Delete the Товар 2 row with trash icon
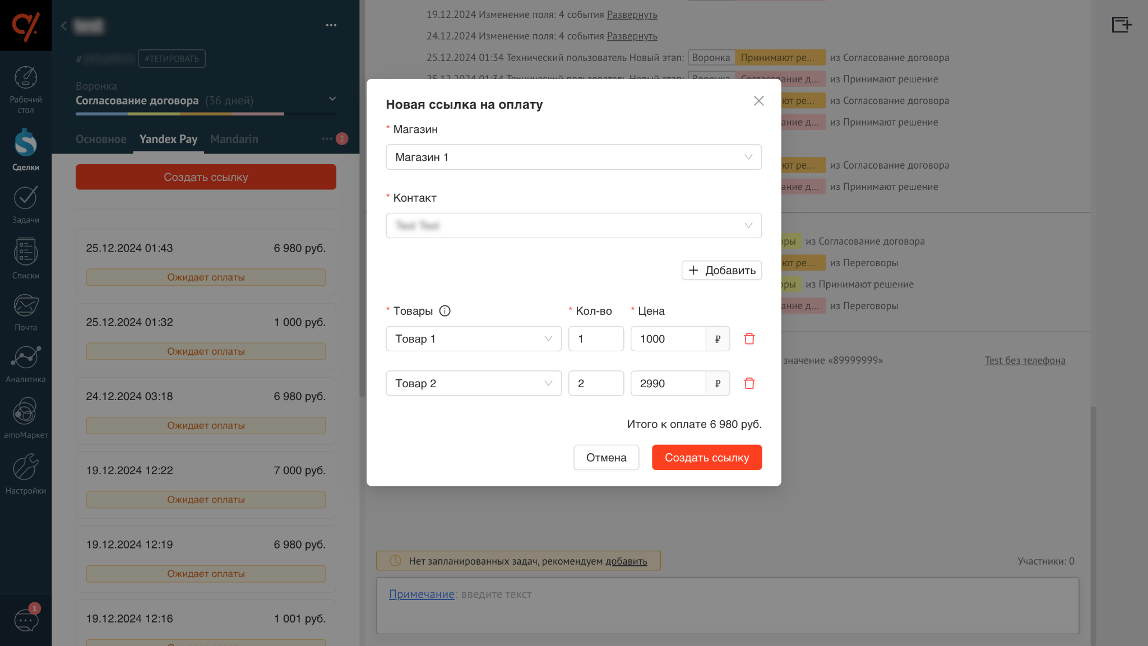 pos(749,384)
